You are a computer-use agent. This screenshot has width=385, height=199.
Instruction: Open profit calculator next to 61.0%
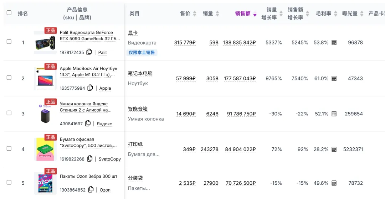coord(334,78)
